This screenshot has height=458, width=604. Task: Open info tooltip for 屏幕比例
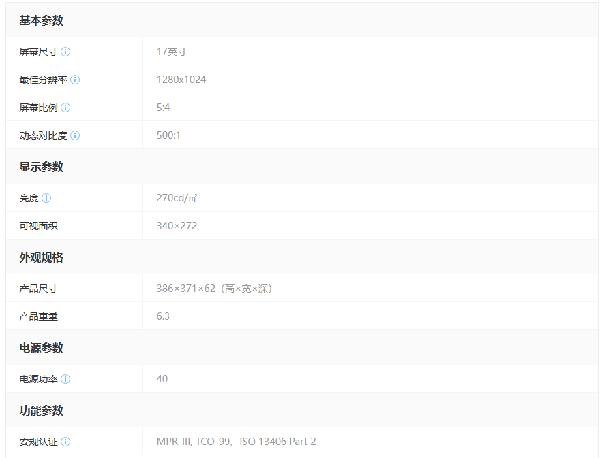(x=65, y=108)
